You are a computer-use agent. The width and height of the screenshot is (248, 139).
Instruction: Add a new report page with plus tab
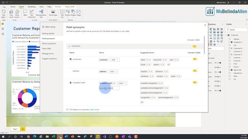(x=23, y=129)
